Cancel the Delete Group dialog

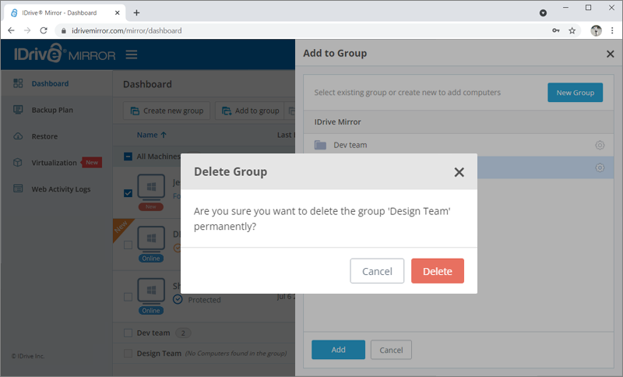[377, 271]
